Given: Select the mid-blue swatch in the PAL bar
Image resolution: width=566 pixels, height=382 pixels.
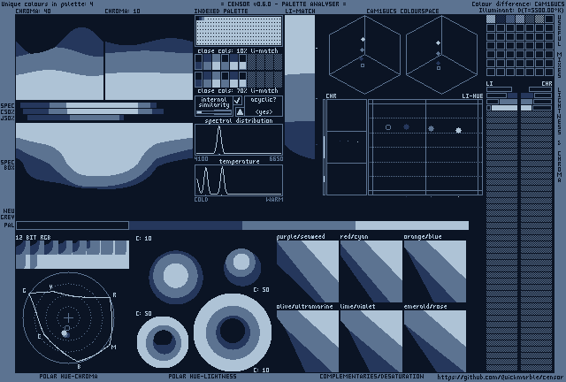Looking at the screenshot, I should click(x=299, y=225).
